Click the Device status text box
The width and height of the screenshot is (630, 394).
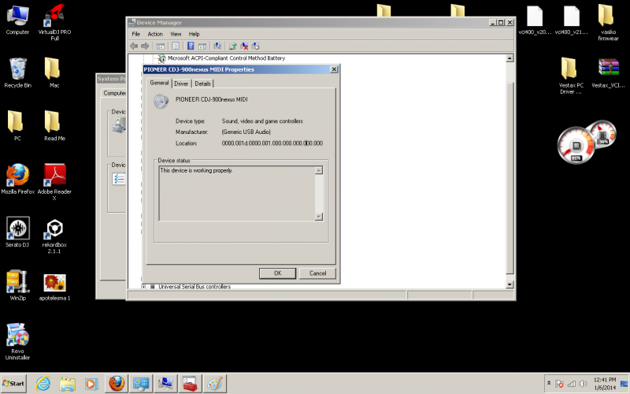click(x=237, y=193)
